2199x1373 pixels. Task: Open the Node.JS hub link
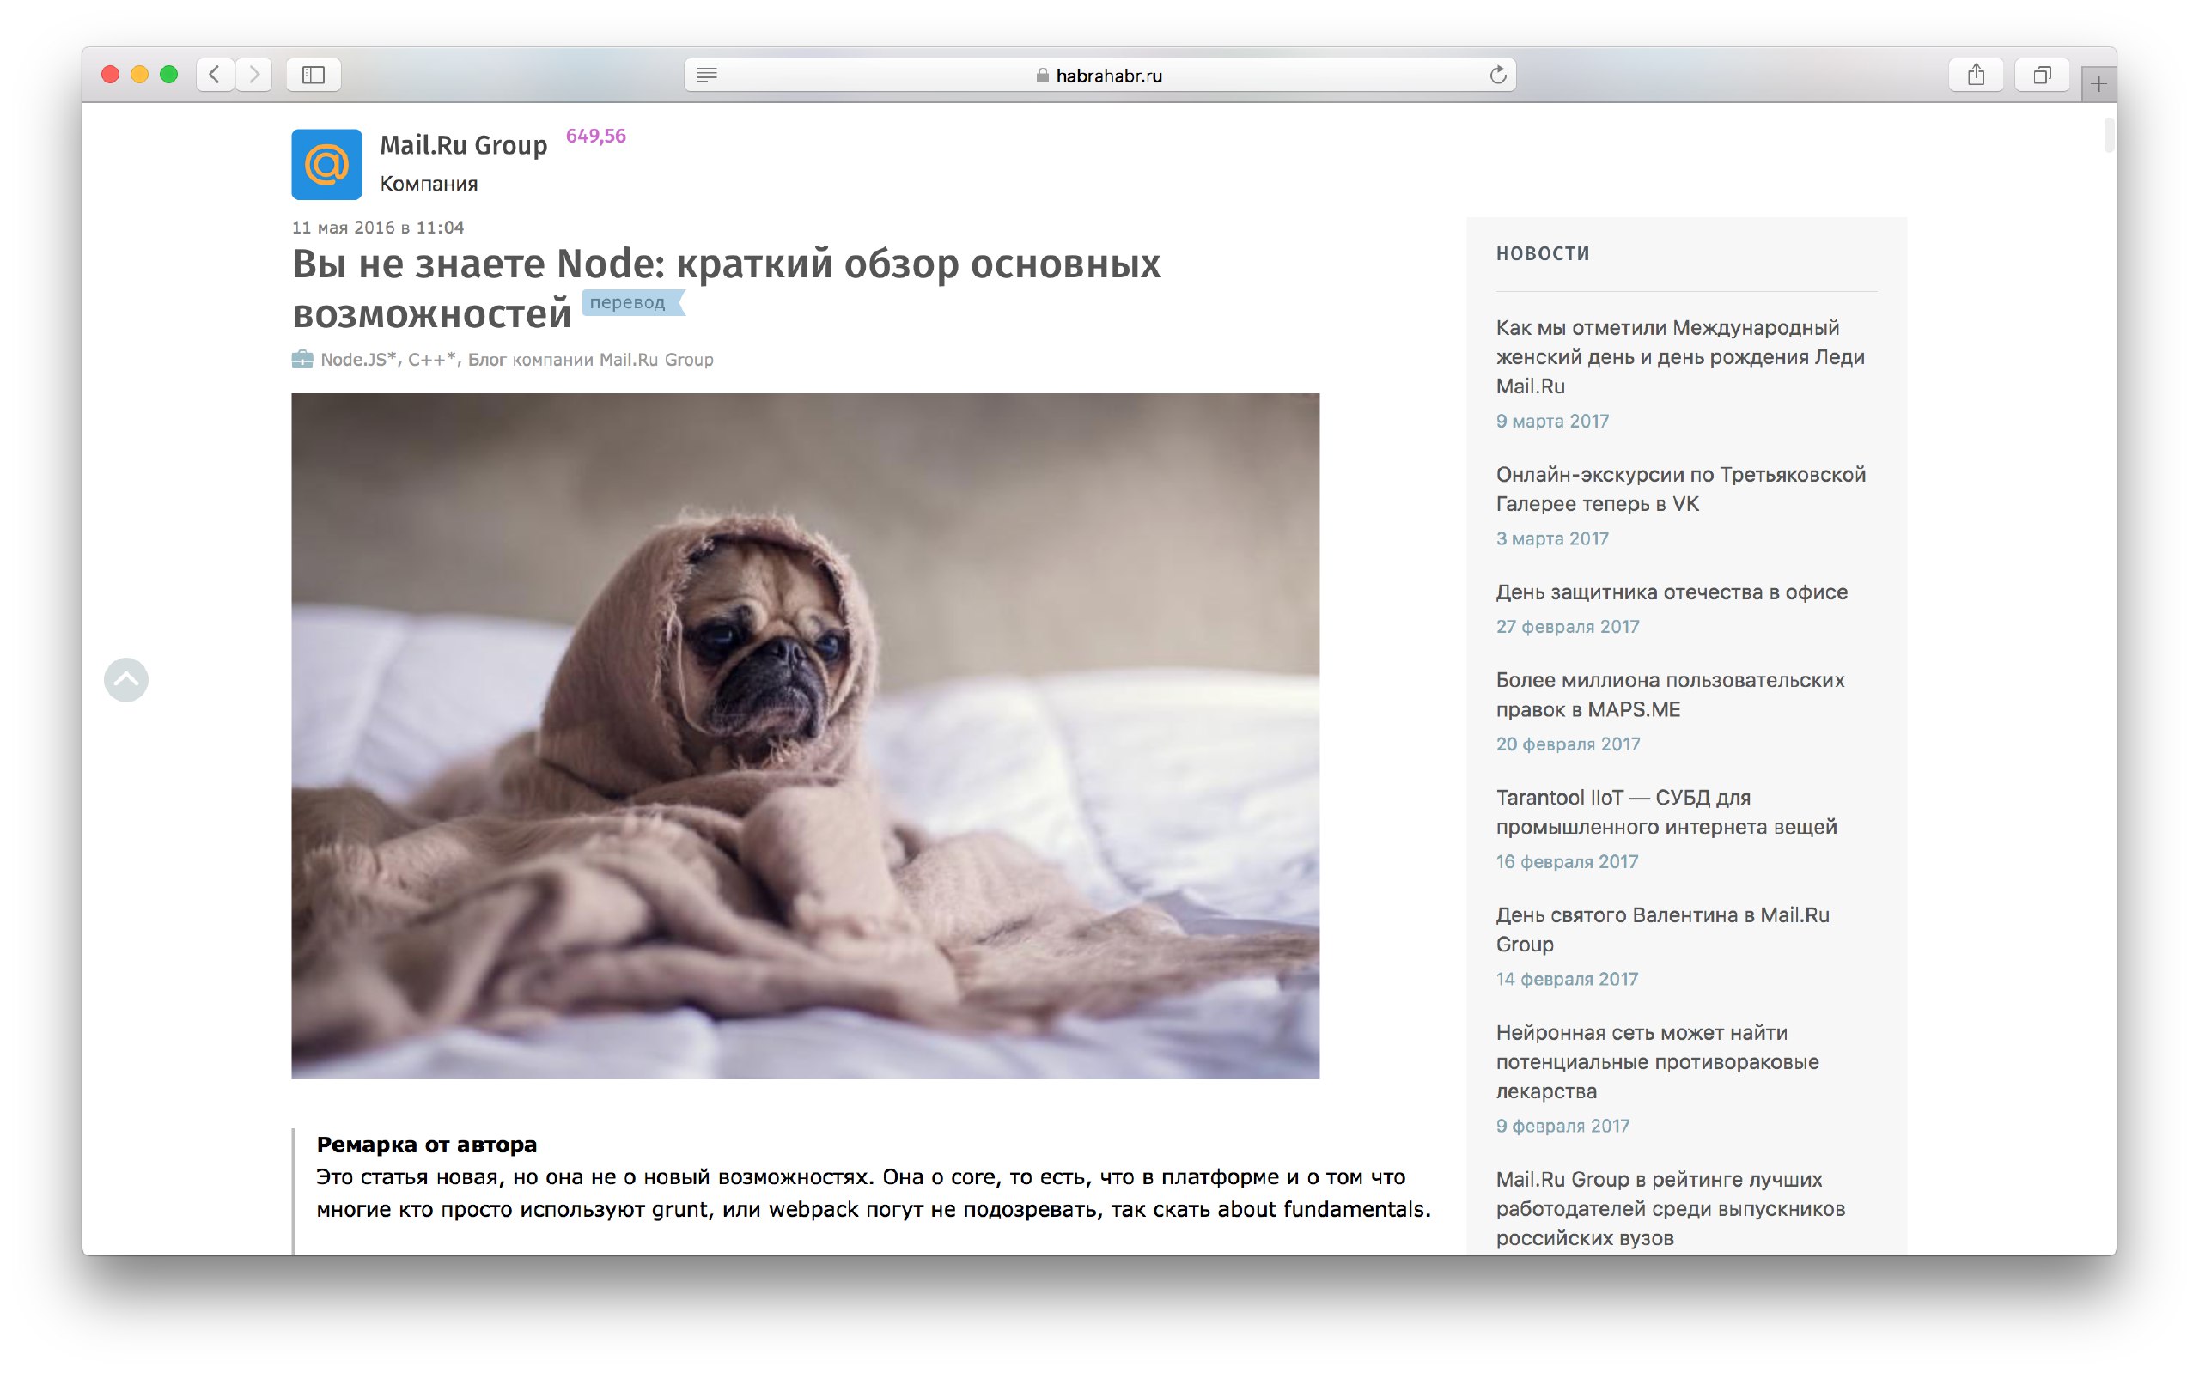coord(359,360)
